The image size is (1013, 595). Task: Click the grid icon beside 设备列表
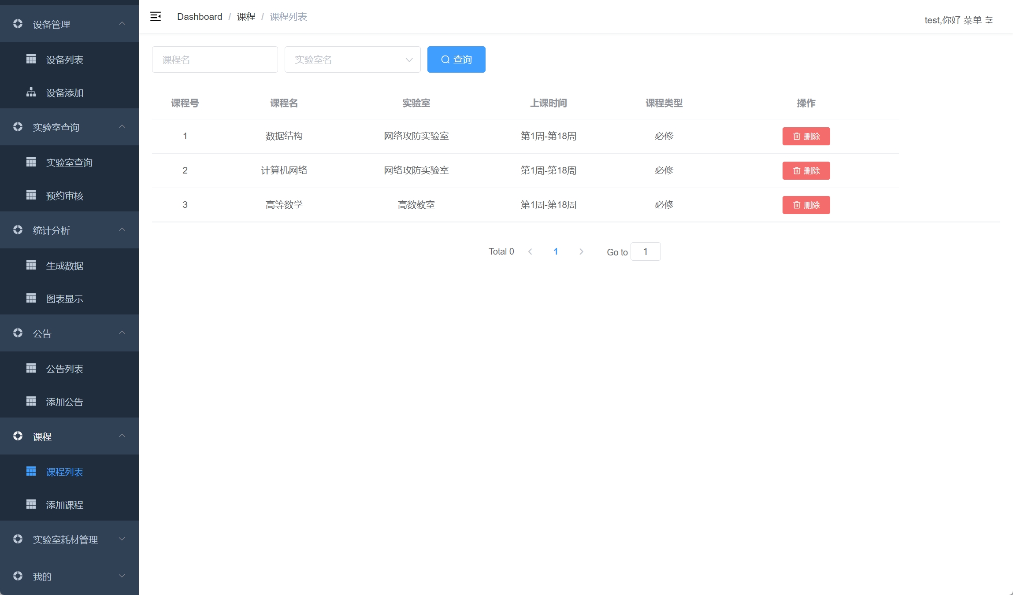click(31, 59)
